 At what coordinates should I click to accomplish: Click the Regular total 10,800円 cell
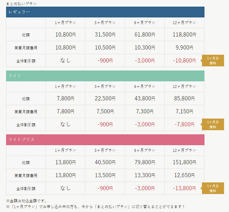tap(65, 35)
